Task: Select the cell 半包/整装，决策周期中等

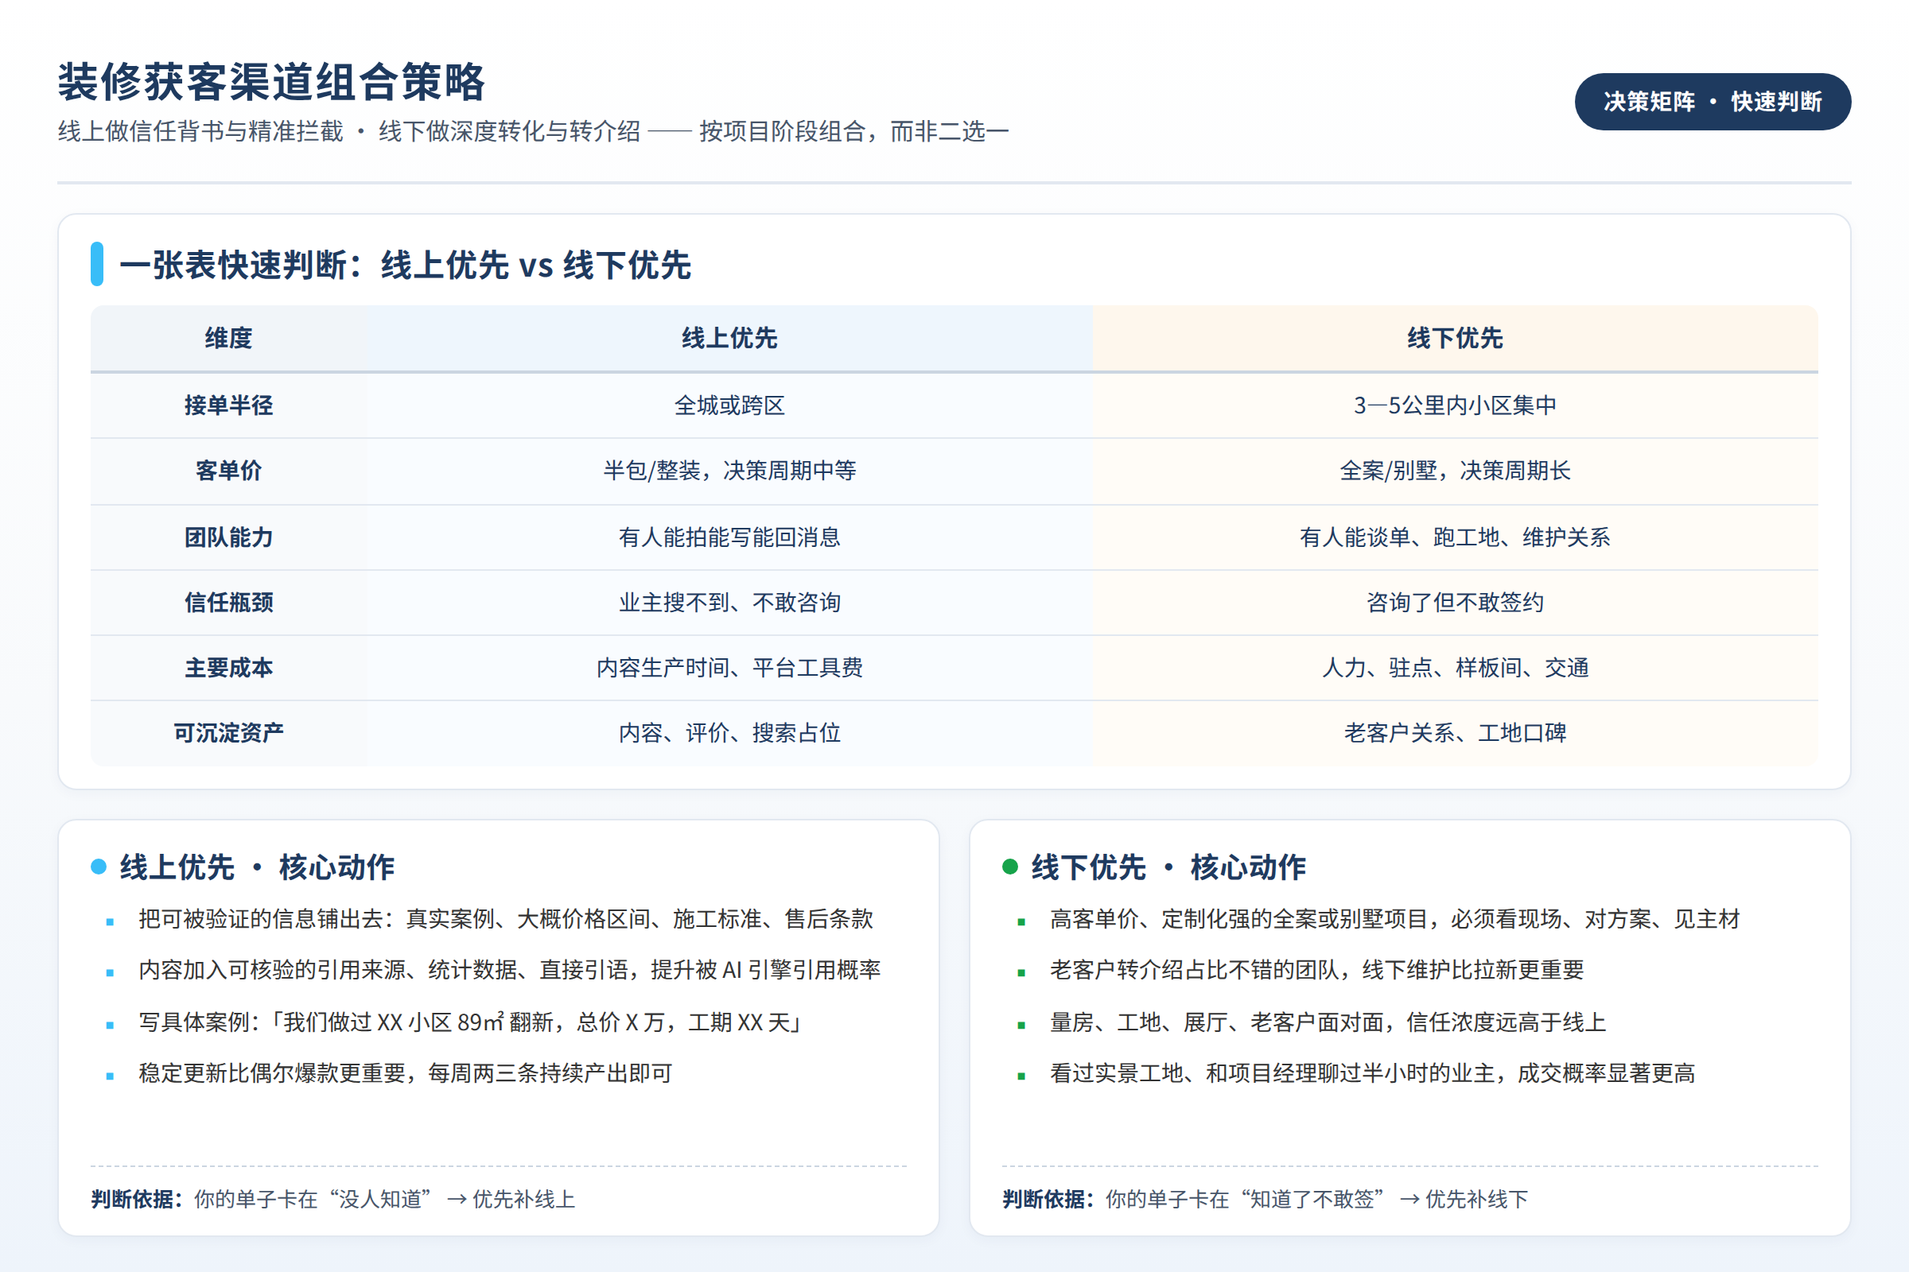Action: click(x=729, y=471)
